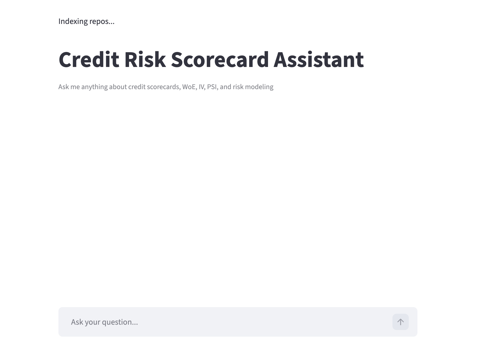484x356 pixels.
Task: Click the indexing progress indicator at the top
Action: [86, 21]
